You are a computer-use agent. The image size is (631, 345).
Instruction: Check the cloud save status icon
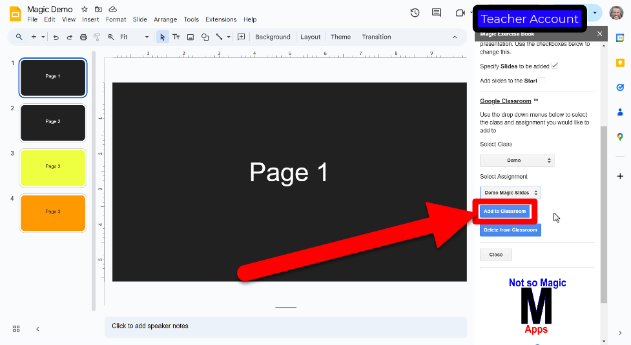[x=112, y=9]
